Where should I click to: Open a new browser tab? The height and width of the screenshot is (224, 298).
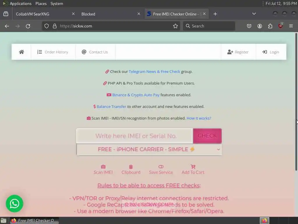click(x=215, y=14)
